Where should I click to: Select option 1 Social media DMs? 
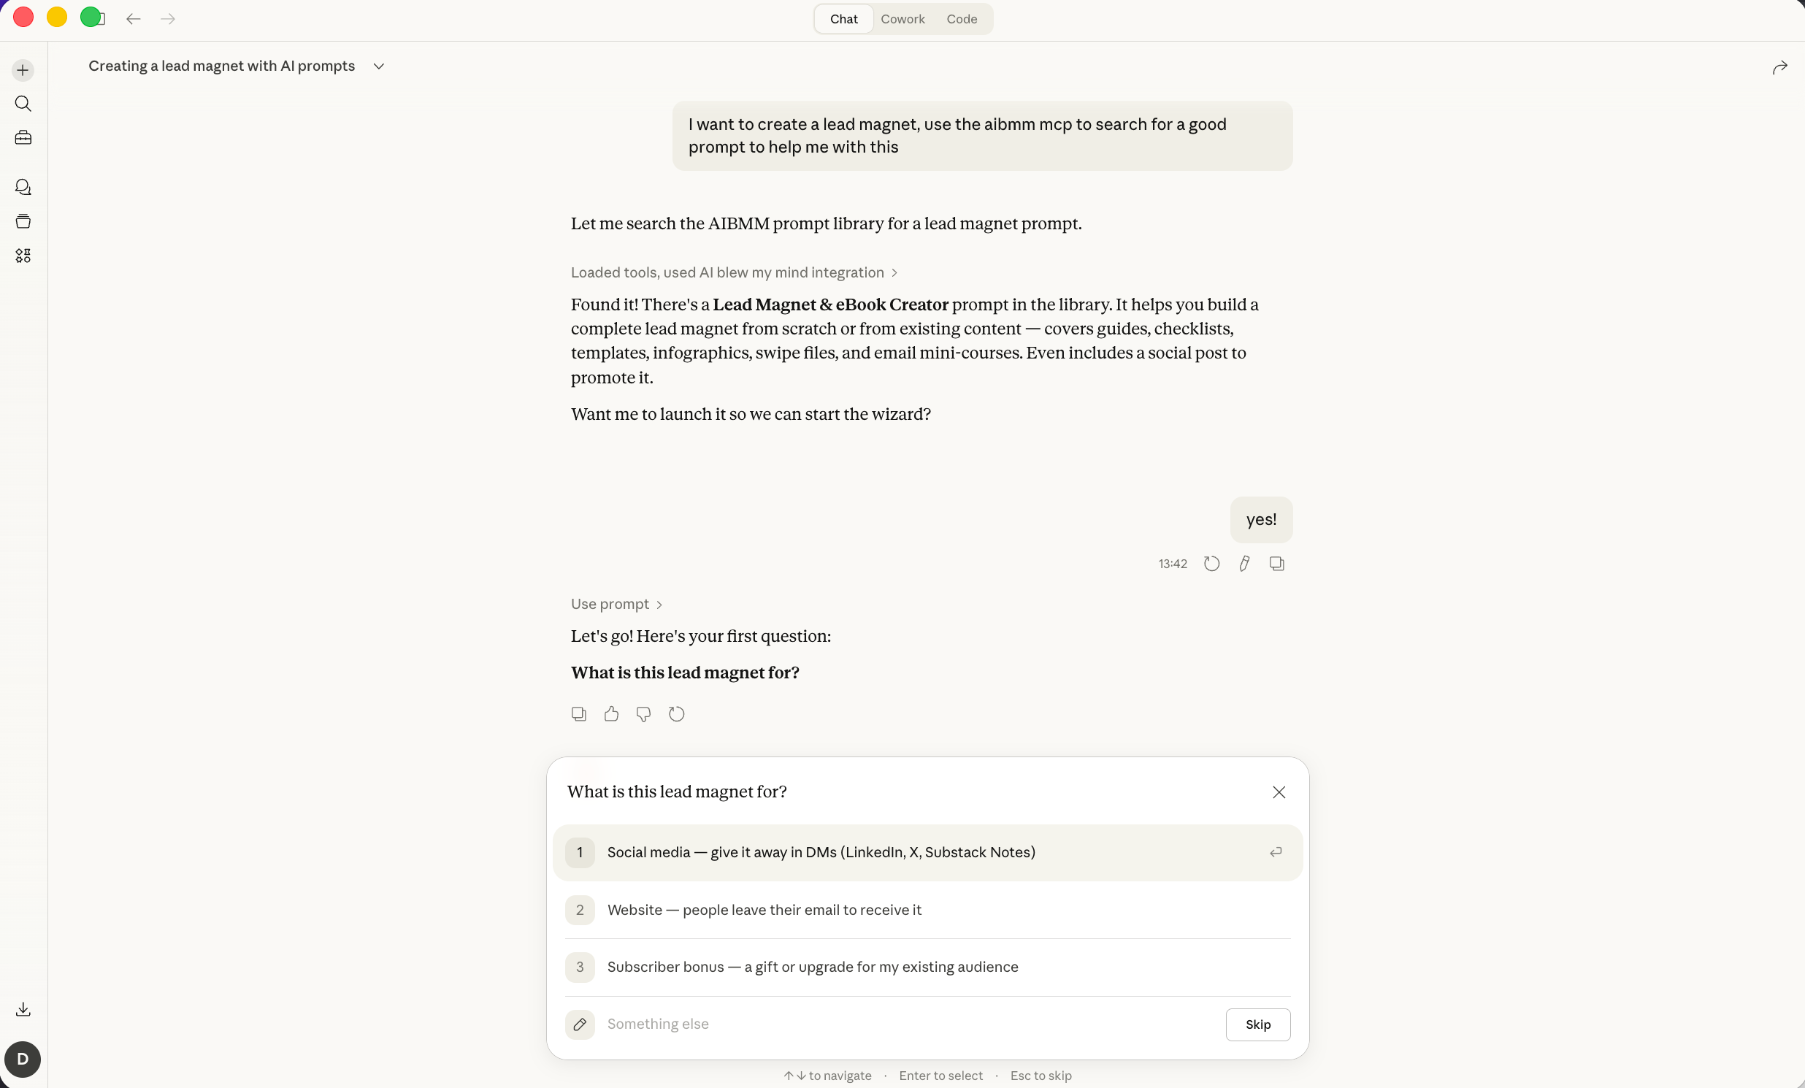(x=927, y=852)
